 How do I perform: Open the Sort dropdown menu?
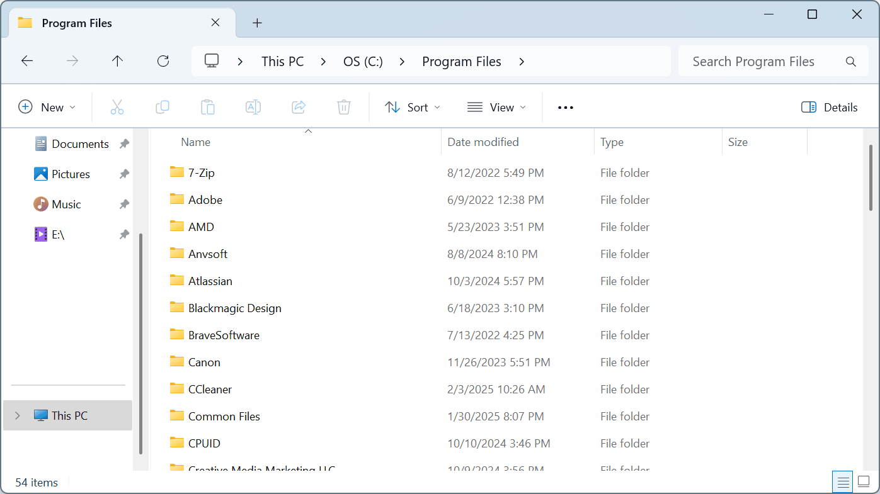(x=413, y=108)
